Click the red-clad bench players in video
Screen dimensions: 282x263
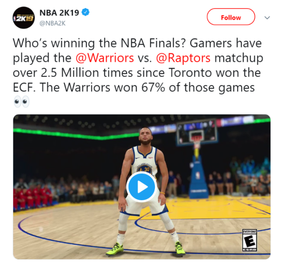(x=32, y=198)
